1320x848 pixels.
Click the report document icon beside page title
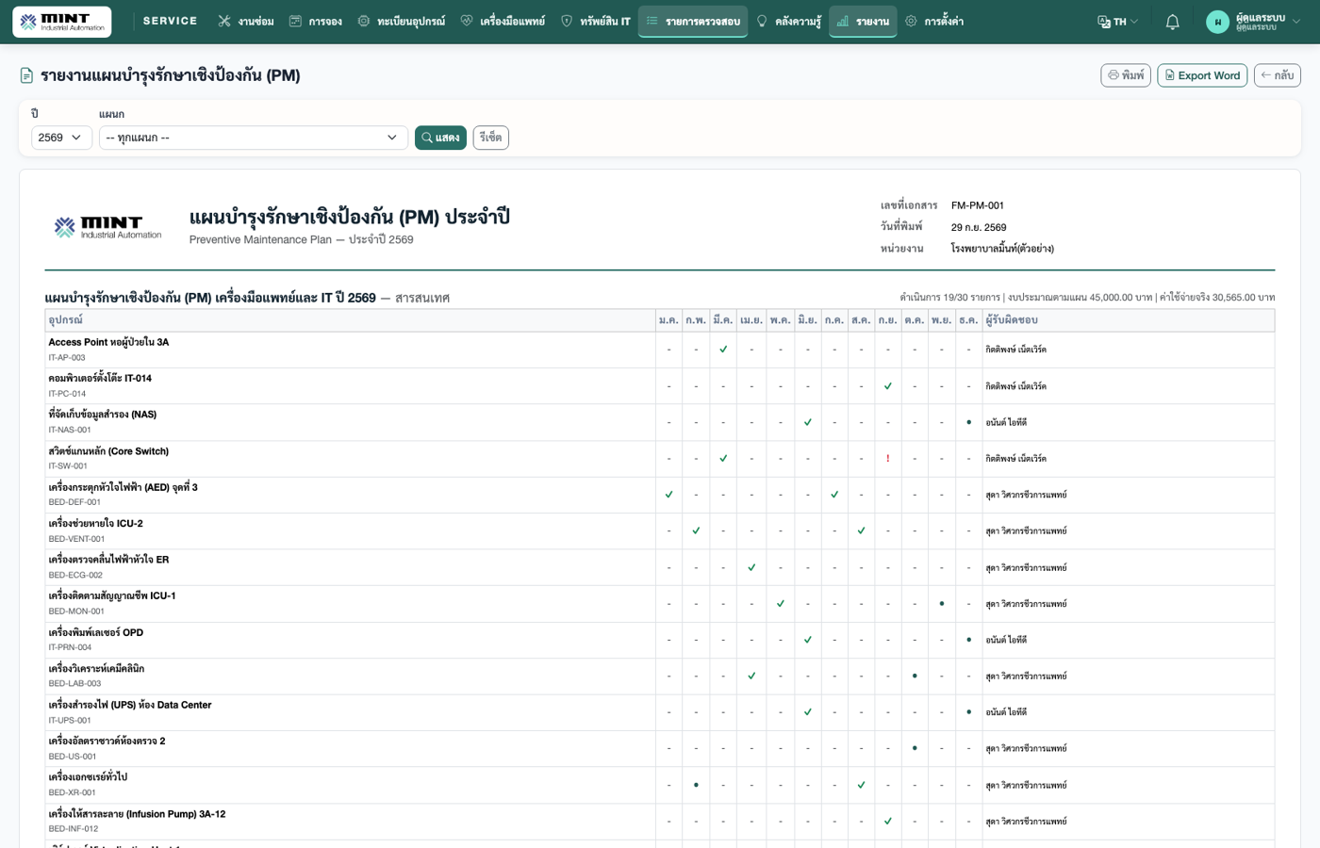coord(27,75)
